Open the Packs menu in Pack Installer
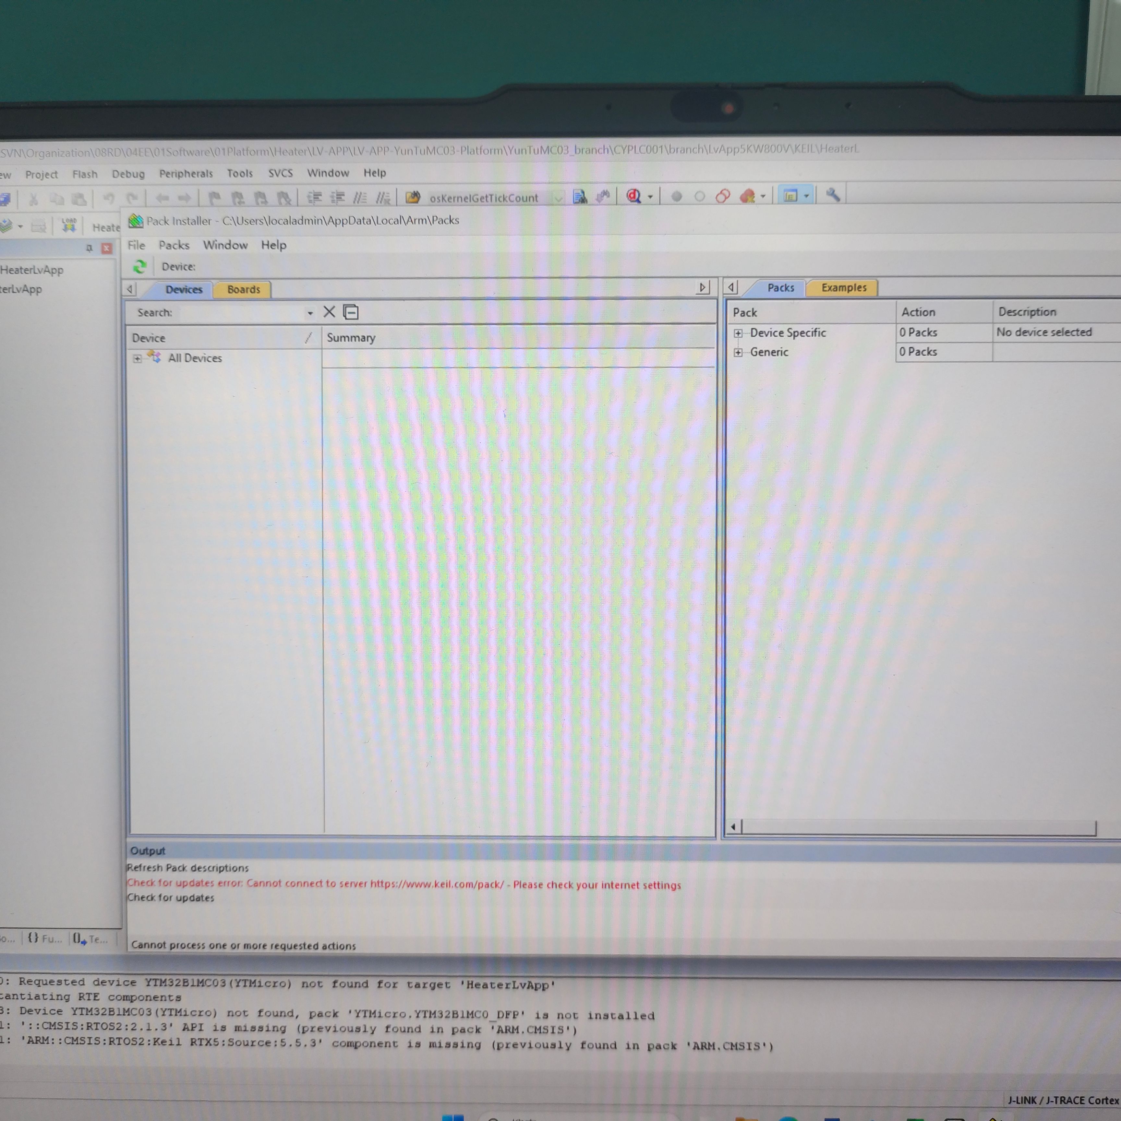Image resolution: width=1121 pixels, height=1121 pixels. (174, 245)
